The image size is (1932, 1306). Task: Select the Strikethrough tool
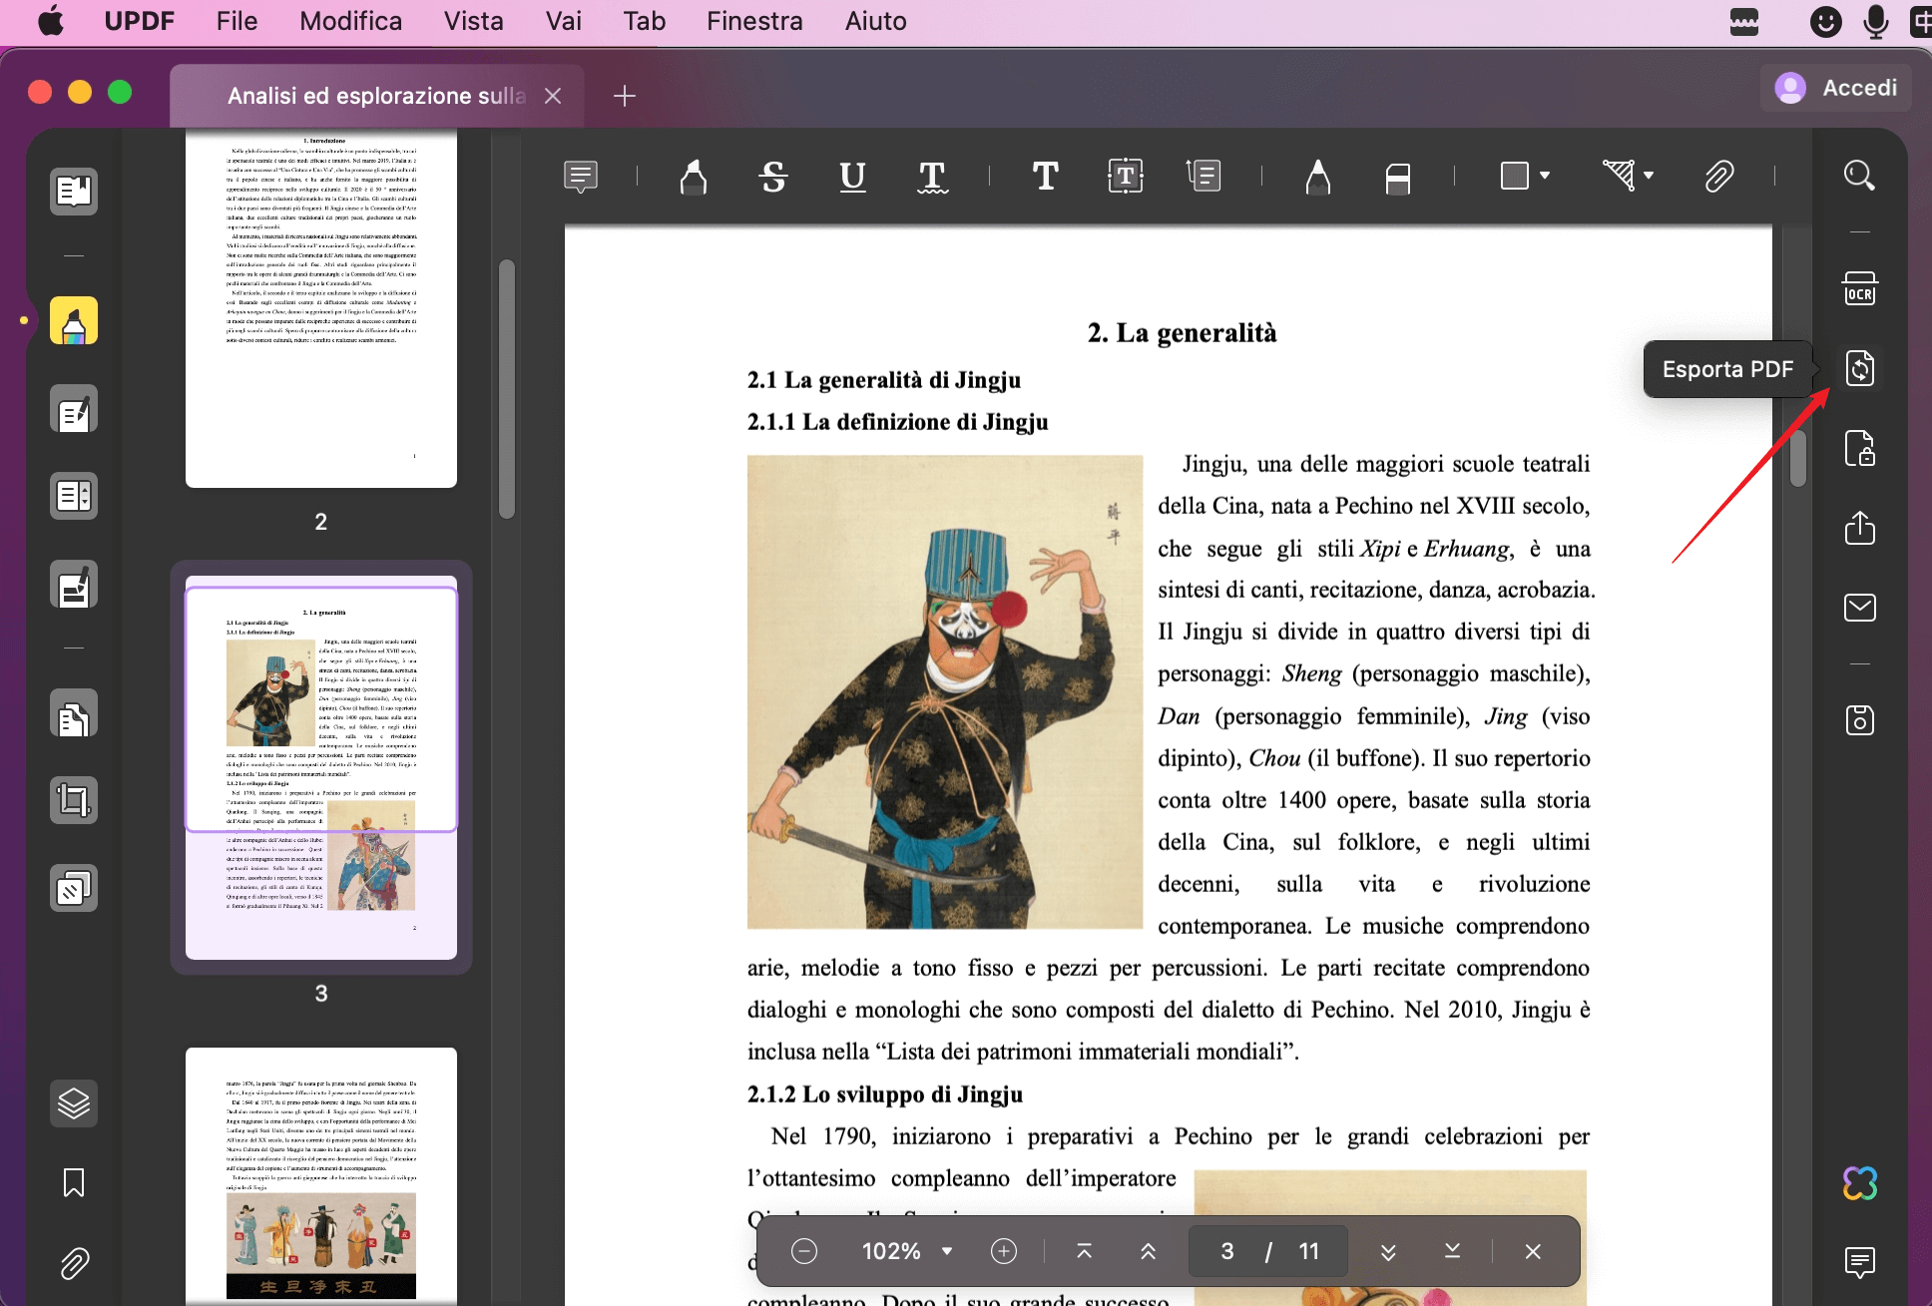(x=773, y=177)
